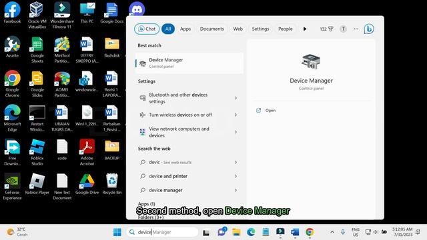The width and height of the screenshot is (427, 240).
Task: Filter search results by Web
Action: point(238,29)
